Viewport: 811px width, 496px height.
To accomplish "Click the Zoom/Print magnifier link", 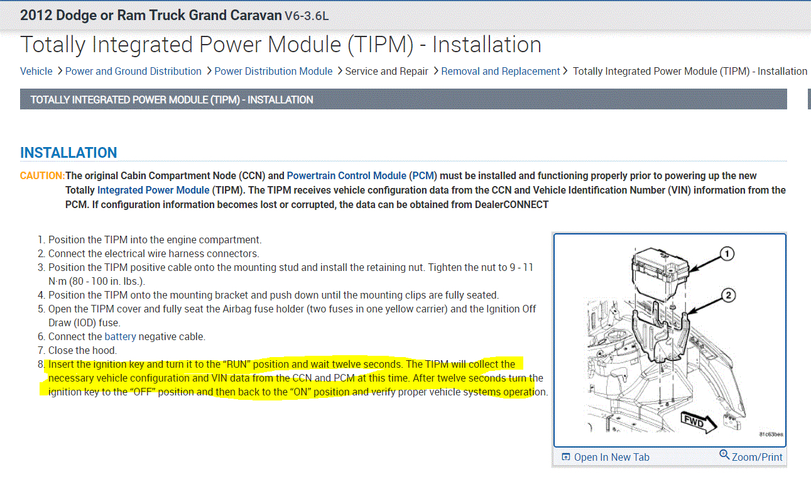I will click(751, 456).
